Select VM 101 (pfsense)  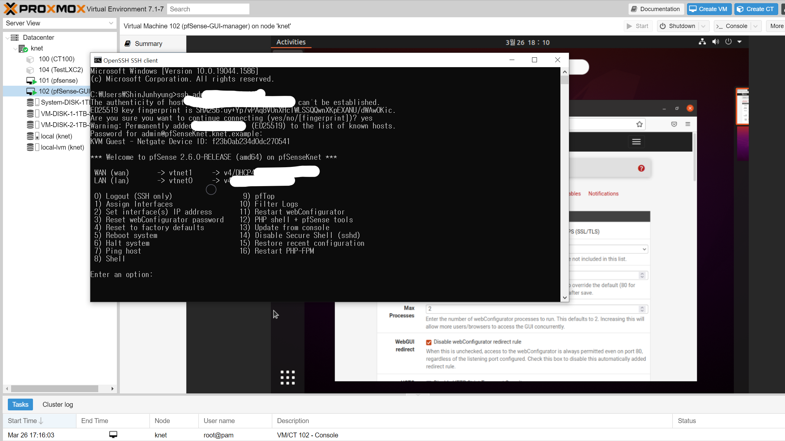point(58,81)
